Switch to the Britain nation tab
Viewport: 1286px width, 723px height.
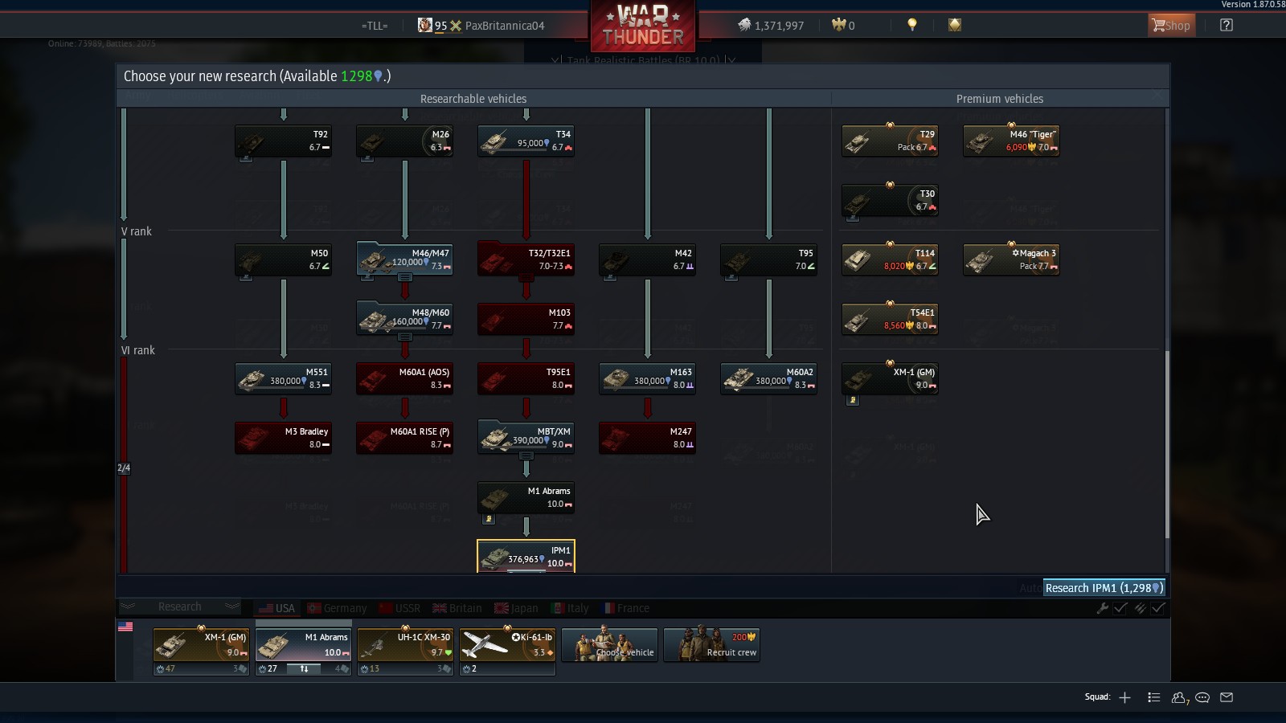(x=457, y=608)
